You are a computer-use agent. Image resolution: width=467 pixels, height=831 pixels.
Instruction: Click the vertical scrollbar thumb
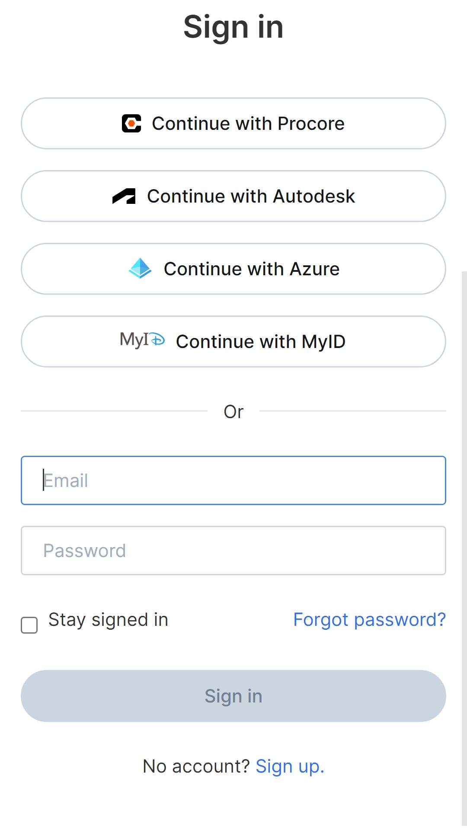(x=464, y=548)
